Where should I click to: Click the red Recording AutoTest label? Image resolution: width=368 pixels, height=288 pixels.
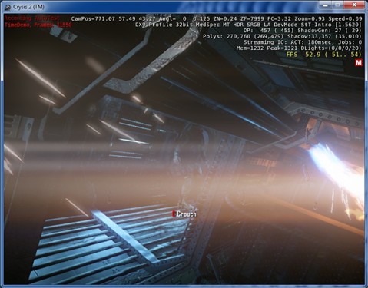pos(32,18)
